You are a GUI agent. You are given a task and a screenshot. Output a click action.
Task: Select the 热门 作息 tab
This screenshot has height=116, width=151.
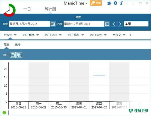click(73, 35)
